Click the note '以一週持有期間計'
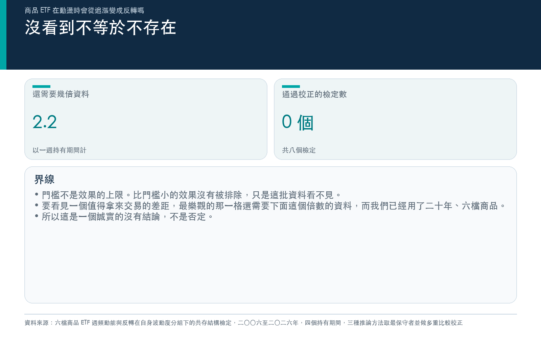The image size is (541, 338). (x=60, y=150)
